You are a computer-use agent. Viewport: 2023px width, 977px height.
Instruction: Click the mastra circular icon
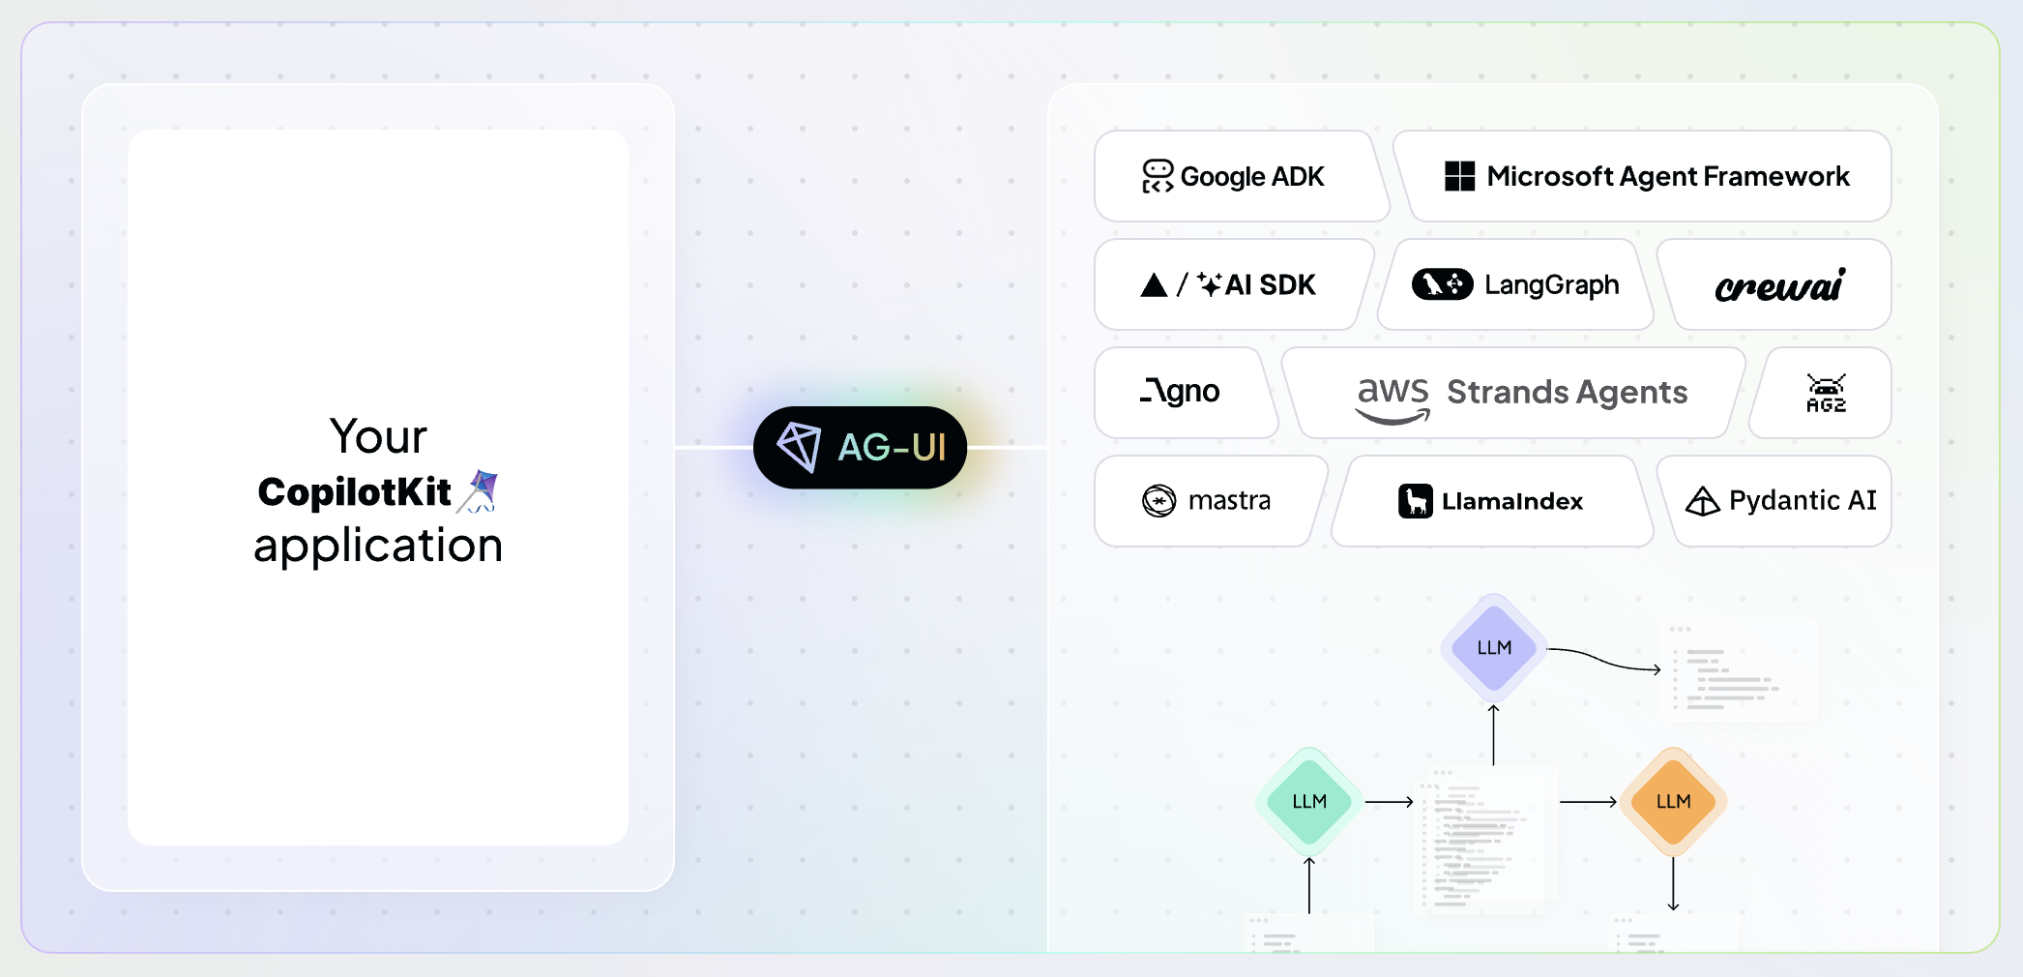pos(1158,501)
